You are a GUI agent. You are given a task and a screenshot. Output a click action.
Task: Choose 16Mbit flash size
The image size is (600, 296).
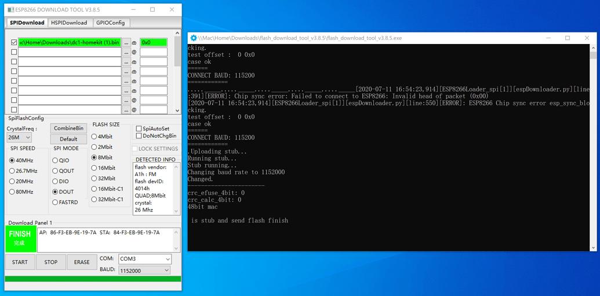pos(94,167)
